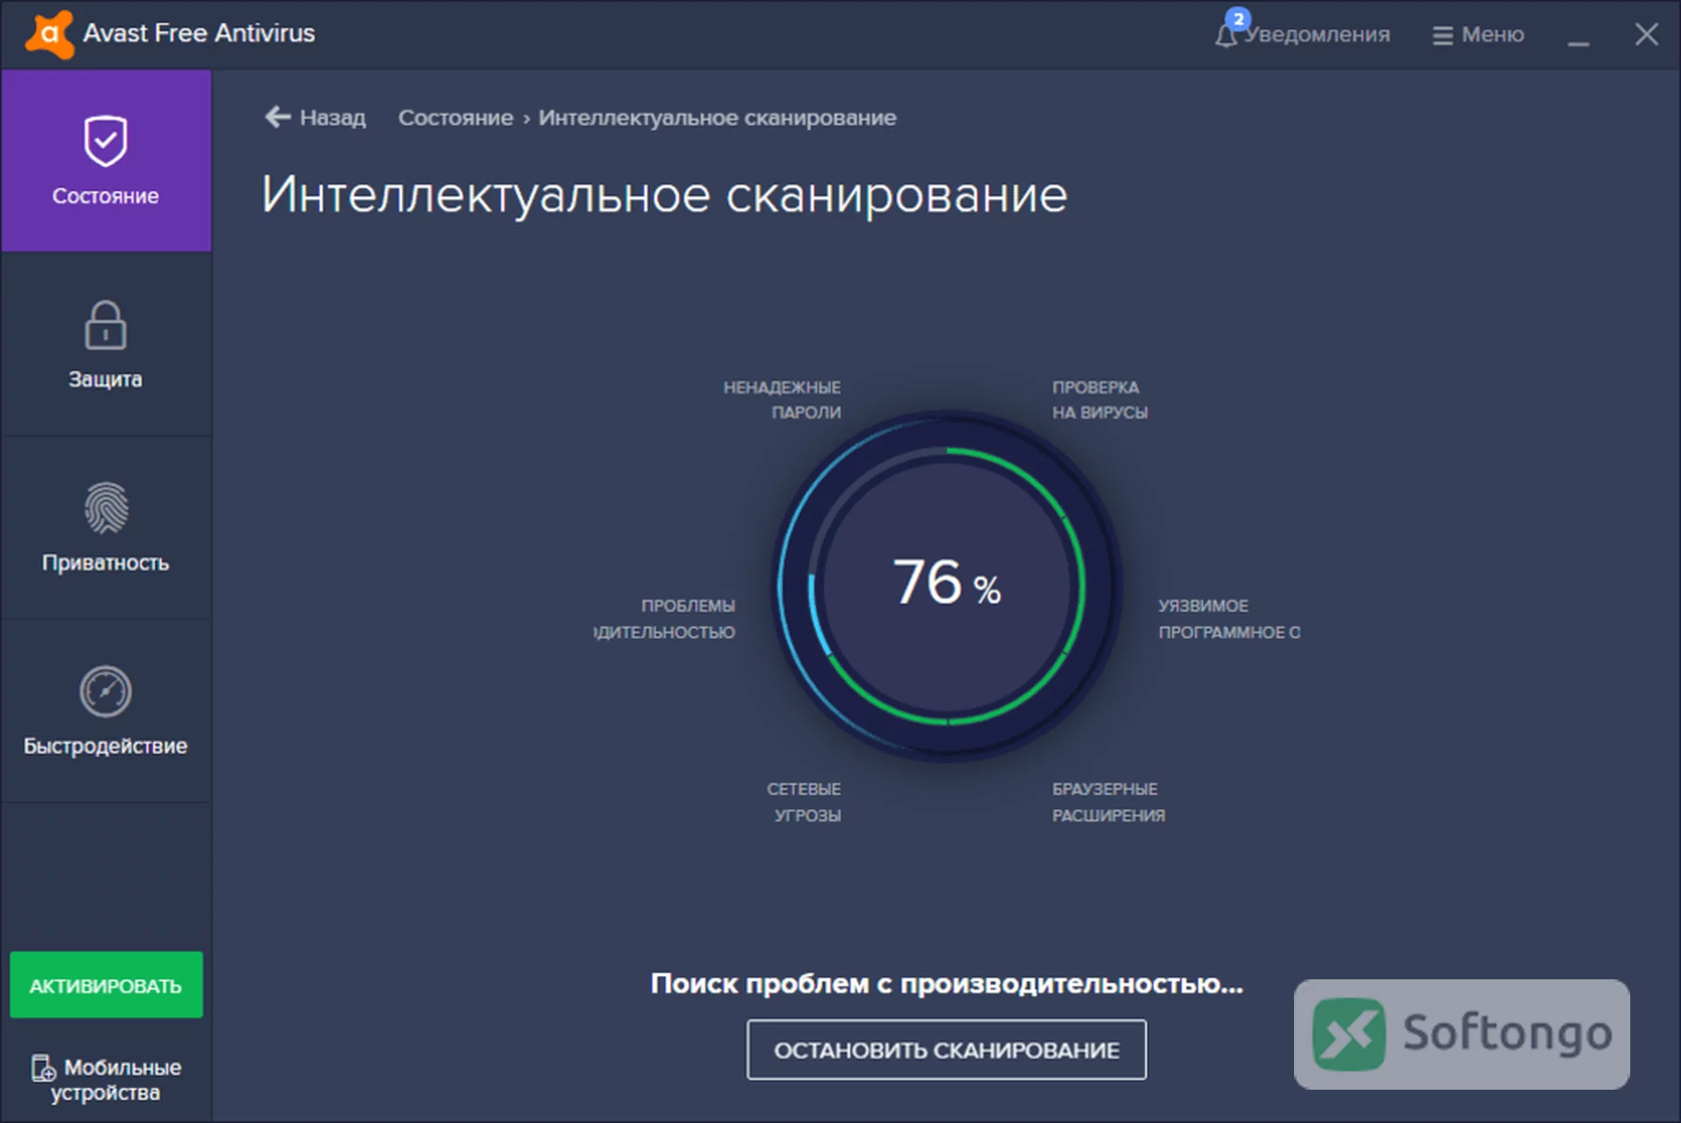Go back with the Назад arrow

click(x=315, y=117)
